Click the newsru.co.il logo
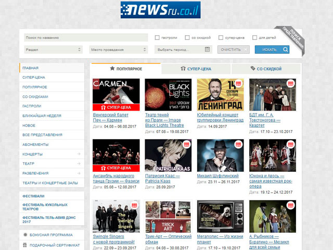 tap(161, 10)
